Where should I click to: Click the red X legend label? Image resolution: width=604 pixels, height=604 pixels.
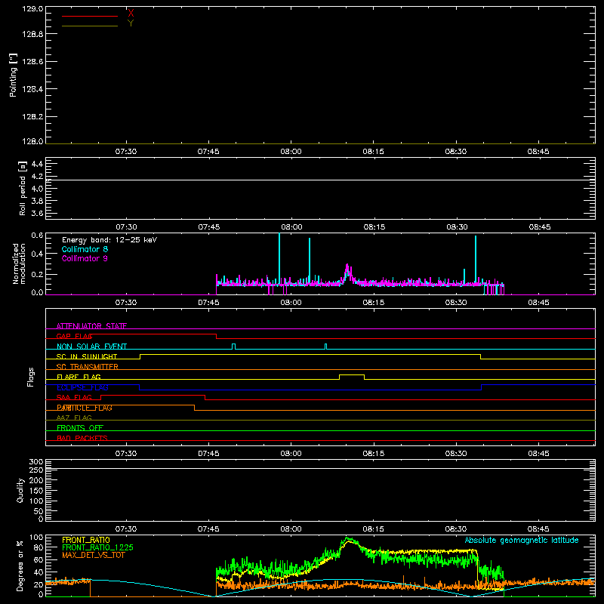point(131,14)
